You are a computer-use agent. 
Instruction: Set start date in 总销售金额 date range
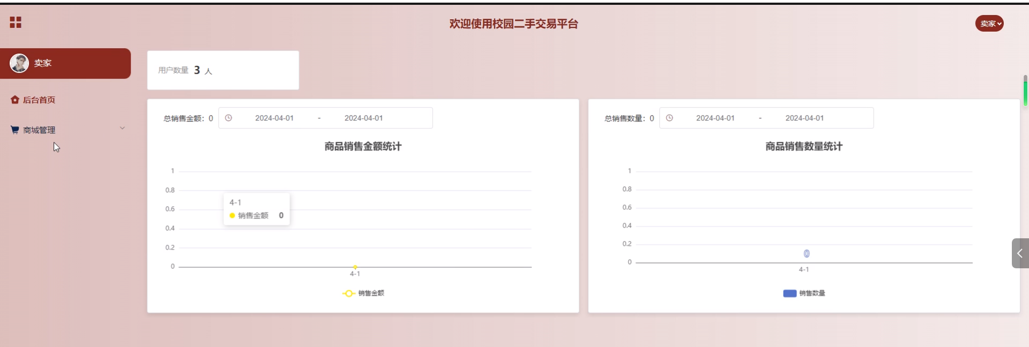point(274,118)
